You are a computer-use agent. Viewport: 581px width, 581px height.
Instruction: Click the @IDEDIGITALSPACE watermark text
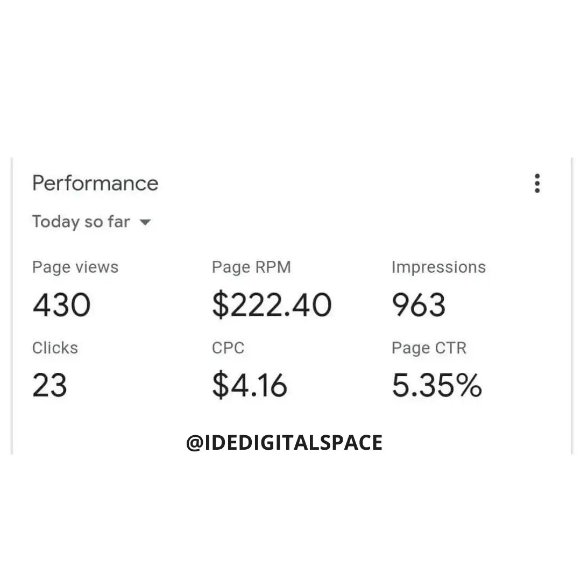tap(284, 443)
